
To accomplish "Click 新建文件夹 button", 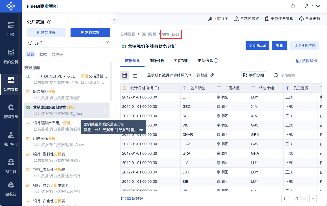I will click(x=46, y=32).
